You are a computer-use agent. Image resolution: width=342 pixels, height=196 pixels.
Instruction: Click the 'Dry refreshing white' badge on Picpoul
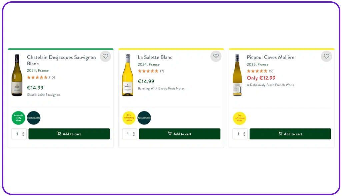point(239,118)
